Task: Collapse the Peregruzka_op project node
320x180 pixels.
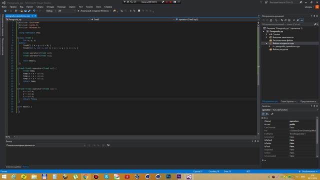Action: click(x=263, y=31)
